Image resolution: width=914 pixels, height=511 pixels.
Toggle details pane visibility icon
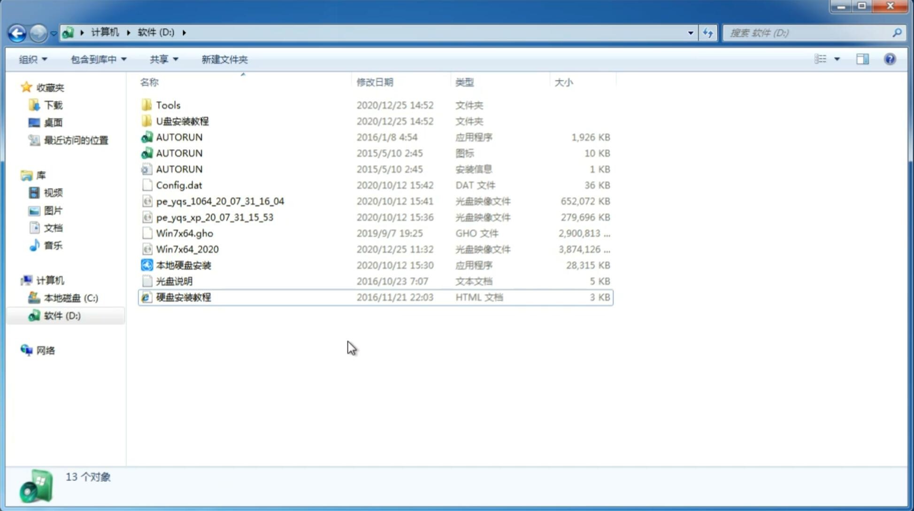[x=862, y=58]
